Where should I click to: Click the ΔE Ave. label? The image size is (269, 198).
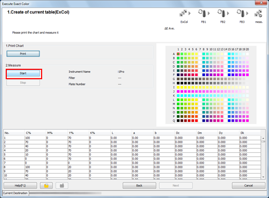click(170, 29)
